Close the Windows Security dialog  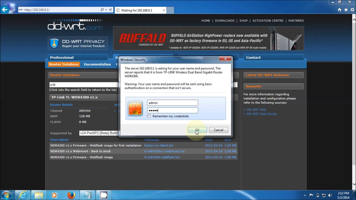(225, 59)
